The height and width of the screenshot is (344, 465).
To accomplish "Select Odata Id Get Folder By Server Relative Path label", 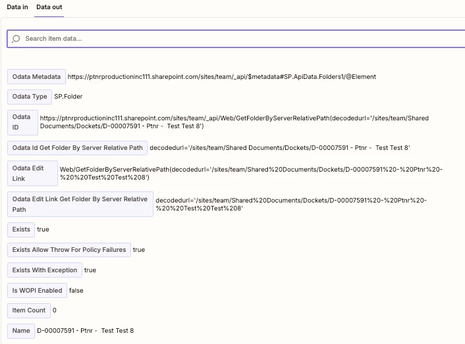I will click(78, 148).
